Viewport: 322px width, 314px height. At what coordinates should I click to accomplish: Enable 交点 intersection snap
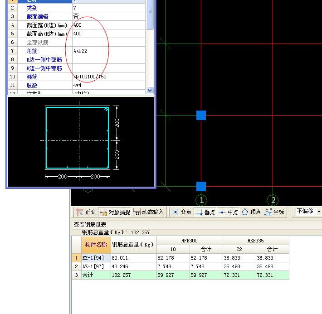[182, 212]
